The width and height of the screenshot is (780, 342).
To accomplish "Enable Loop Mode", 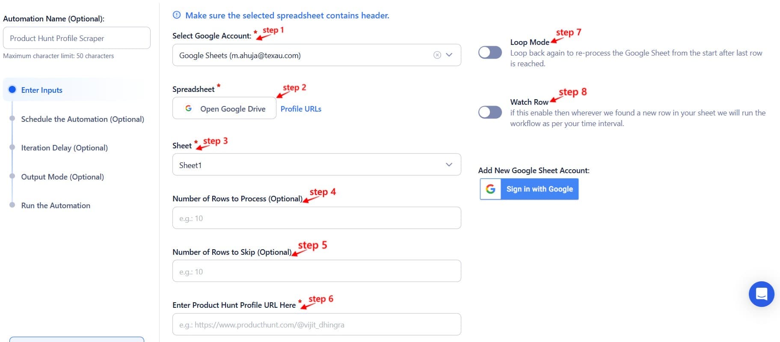I will click(489, 52).
